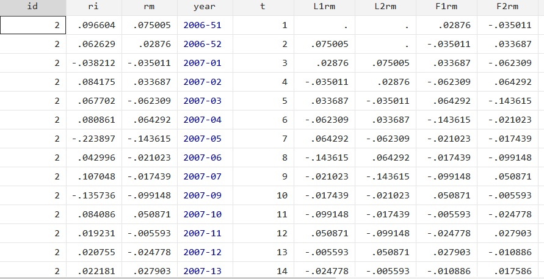
Task: Select the year column header
Action: point(205,7)
